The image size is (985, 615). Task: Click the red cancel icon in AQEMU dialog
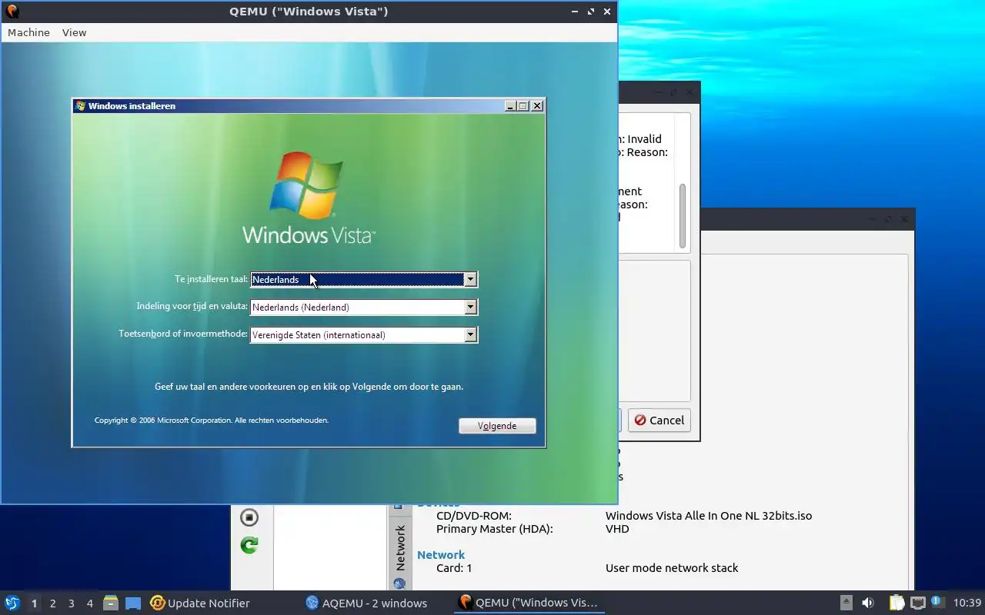tap(639, 421)
